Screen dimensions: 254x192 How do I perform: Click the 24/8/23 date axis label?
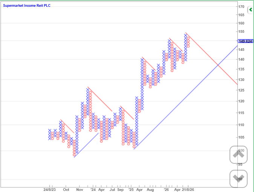coord(50,190)
